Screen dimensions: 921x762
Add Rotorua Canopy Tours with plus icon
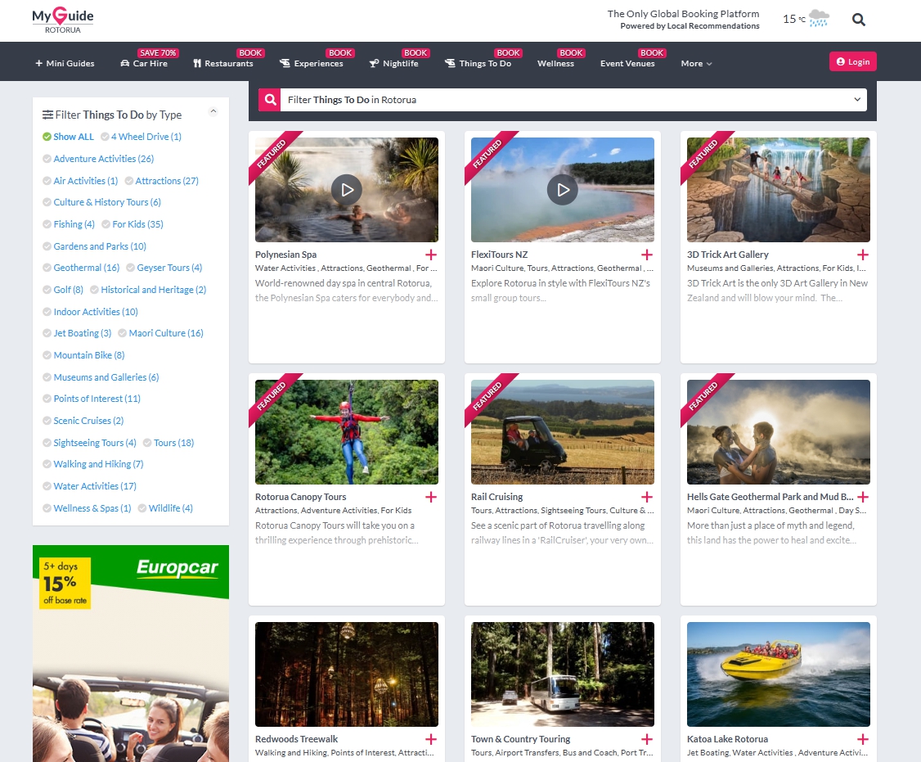[431, 497]
